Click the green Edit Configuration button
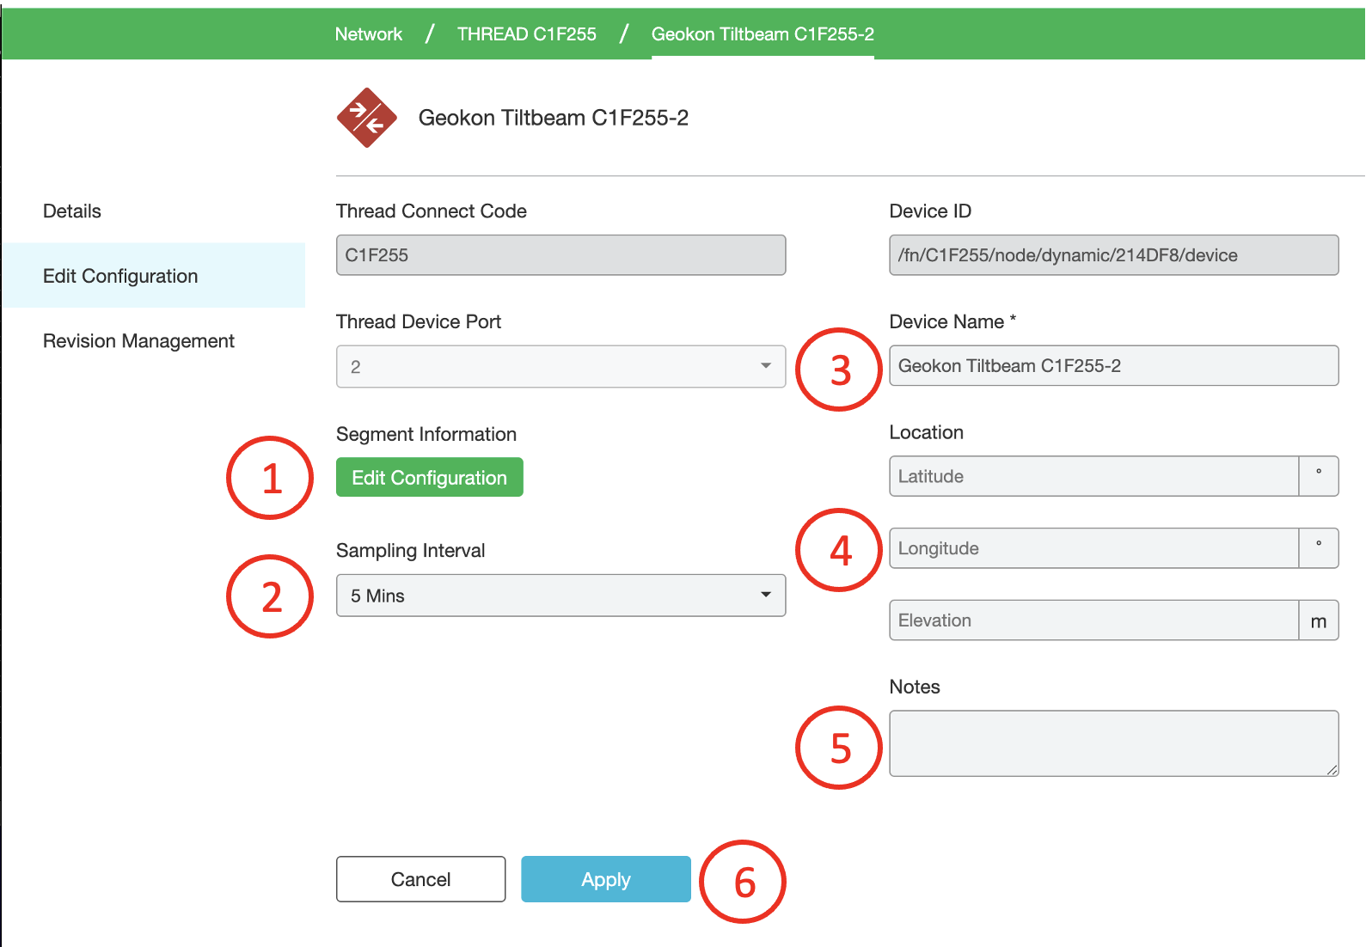Image resolution: width=1372 pixels, height=947 pixels. 430,477
